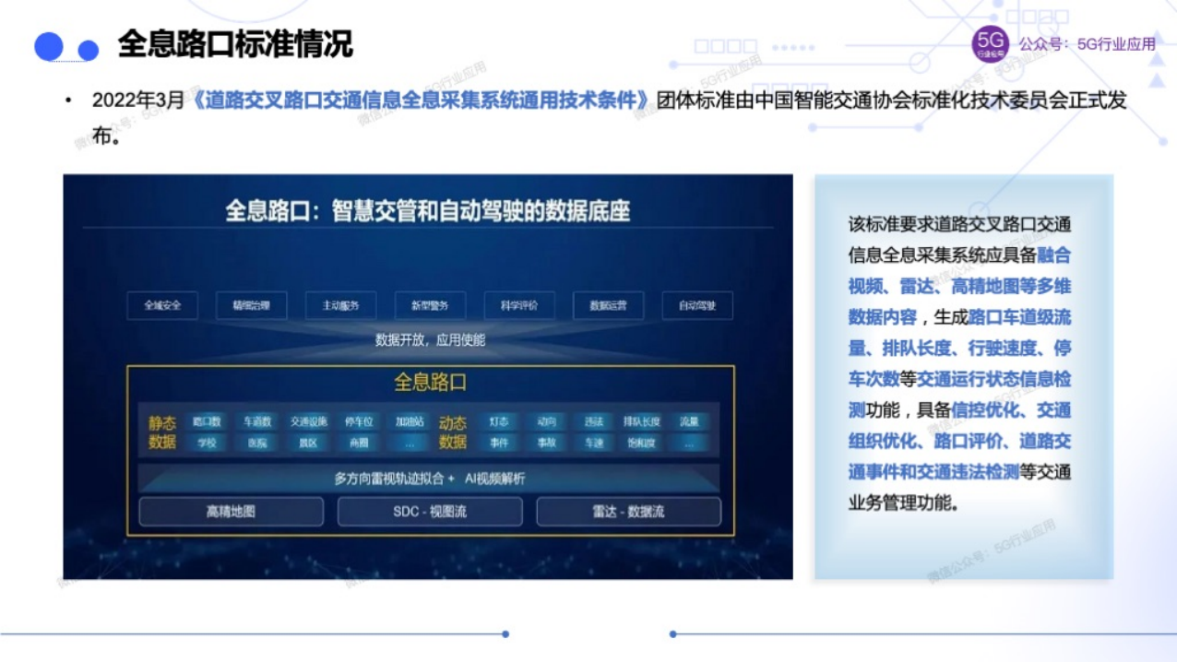Select the 高精地图 module icon
Screen dimensions: 1177x662
pos(231,511)
